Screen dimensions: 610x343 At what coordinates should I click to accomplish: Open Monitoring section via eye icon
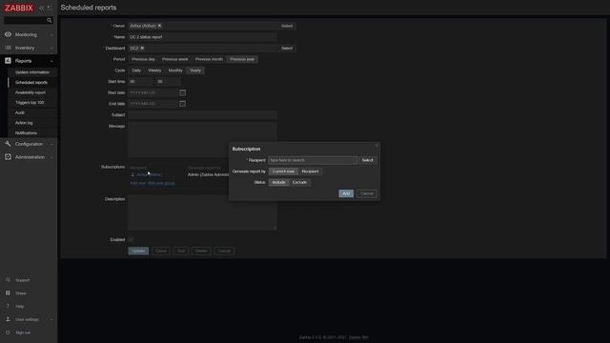click(8, 34)
